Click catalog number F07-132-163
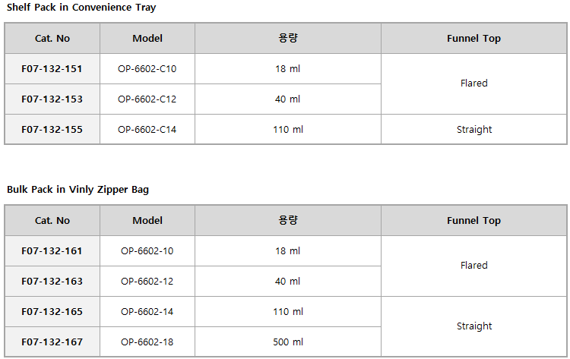The image size is (570, 359). tap(52, 282)
